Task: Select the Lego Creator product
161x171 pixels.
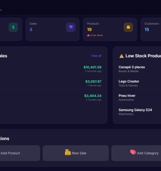Action: click(x=129, y=81)
